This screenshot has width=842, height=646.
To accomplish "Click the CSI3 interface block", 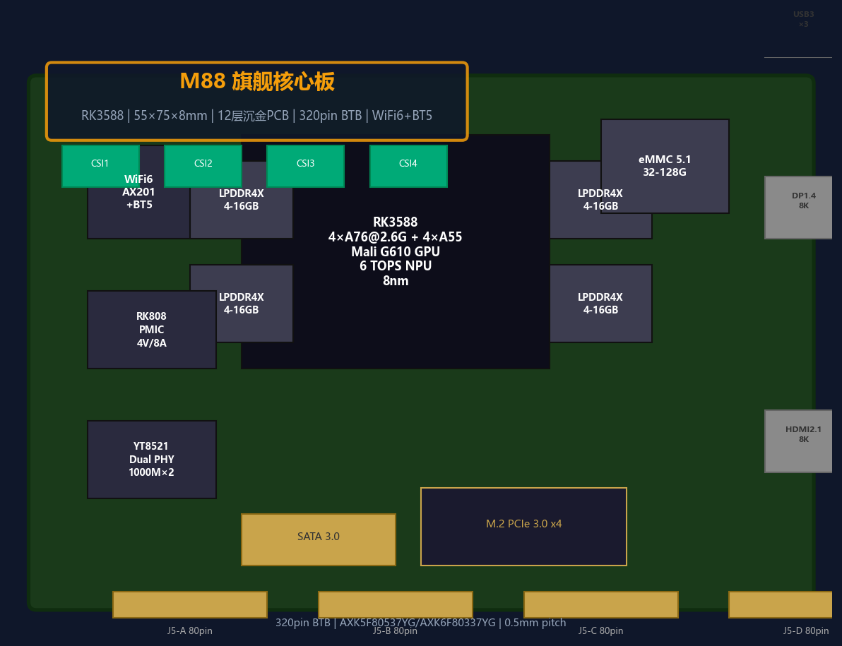I will (x=306, y=166).
